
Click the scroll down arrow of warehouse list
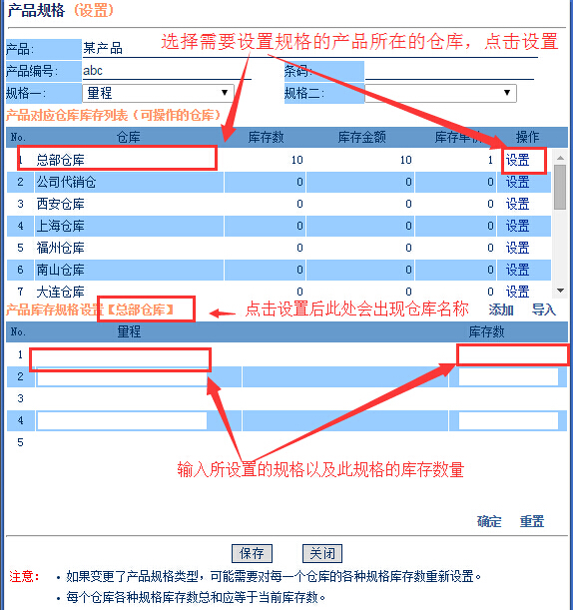560,291
